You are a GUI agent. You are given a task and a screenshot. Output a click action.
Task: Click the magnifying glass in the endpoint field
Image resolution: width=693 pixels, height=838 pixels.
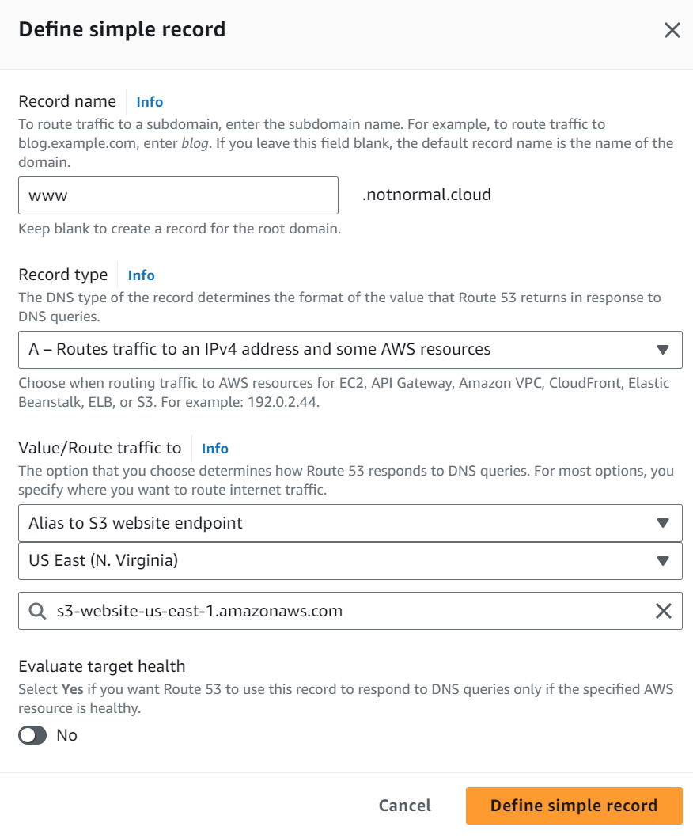(36, 611)
